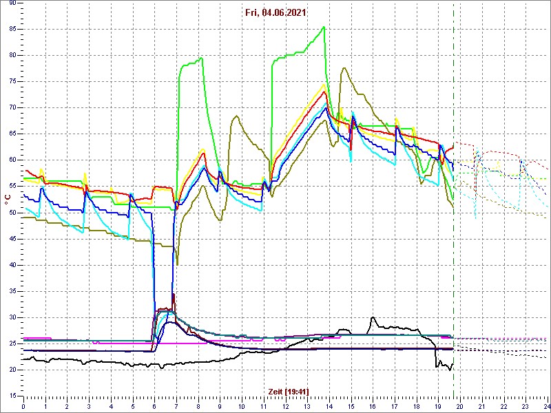Click the 15 tick label on temperature axis
The width and height of the screenshot is (551, 413).
click(12, 396)
